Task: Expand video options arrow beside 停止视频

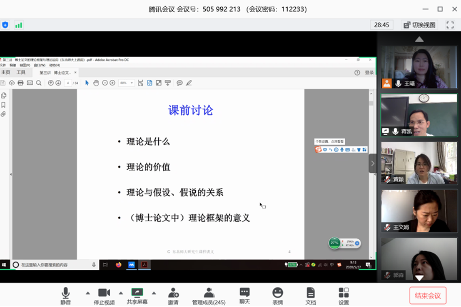Action: click(x=121, y=293)
